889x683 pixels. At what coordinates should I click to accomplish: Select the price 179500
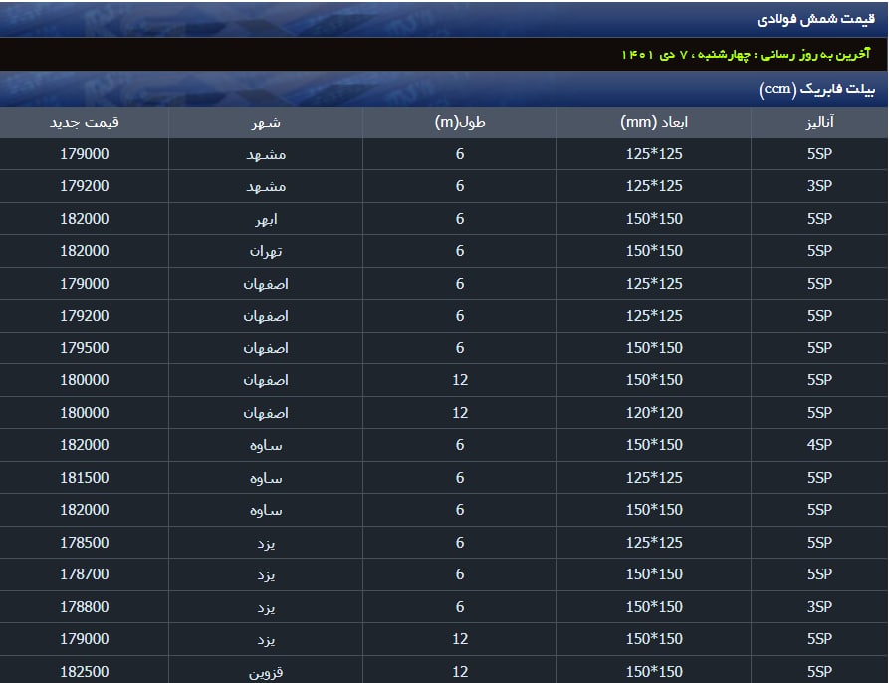pos(85,348)
